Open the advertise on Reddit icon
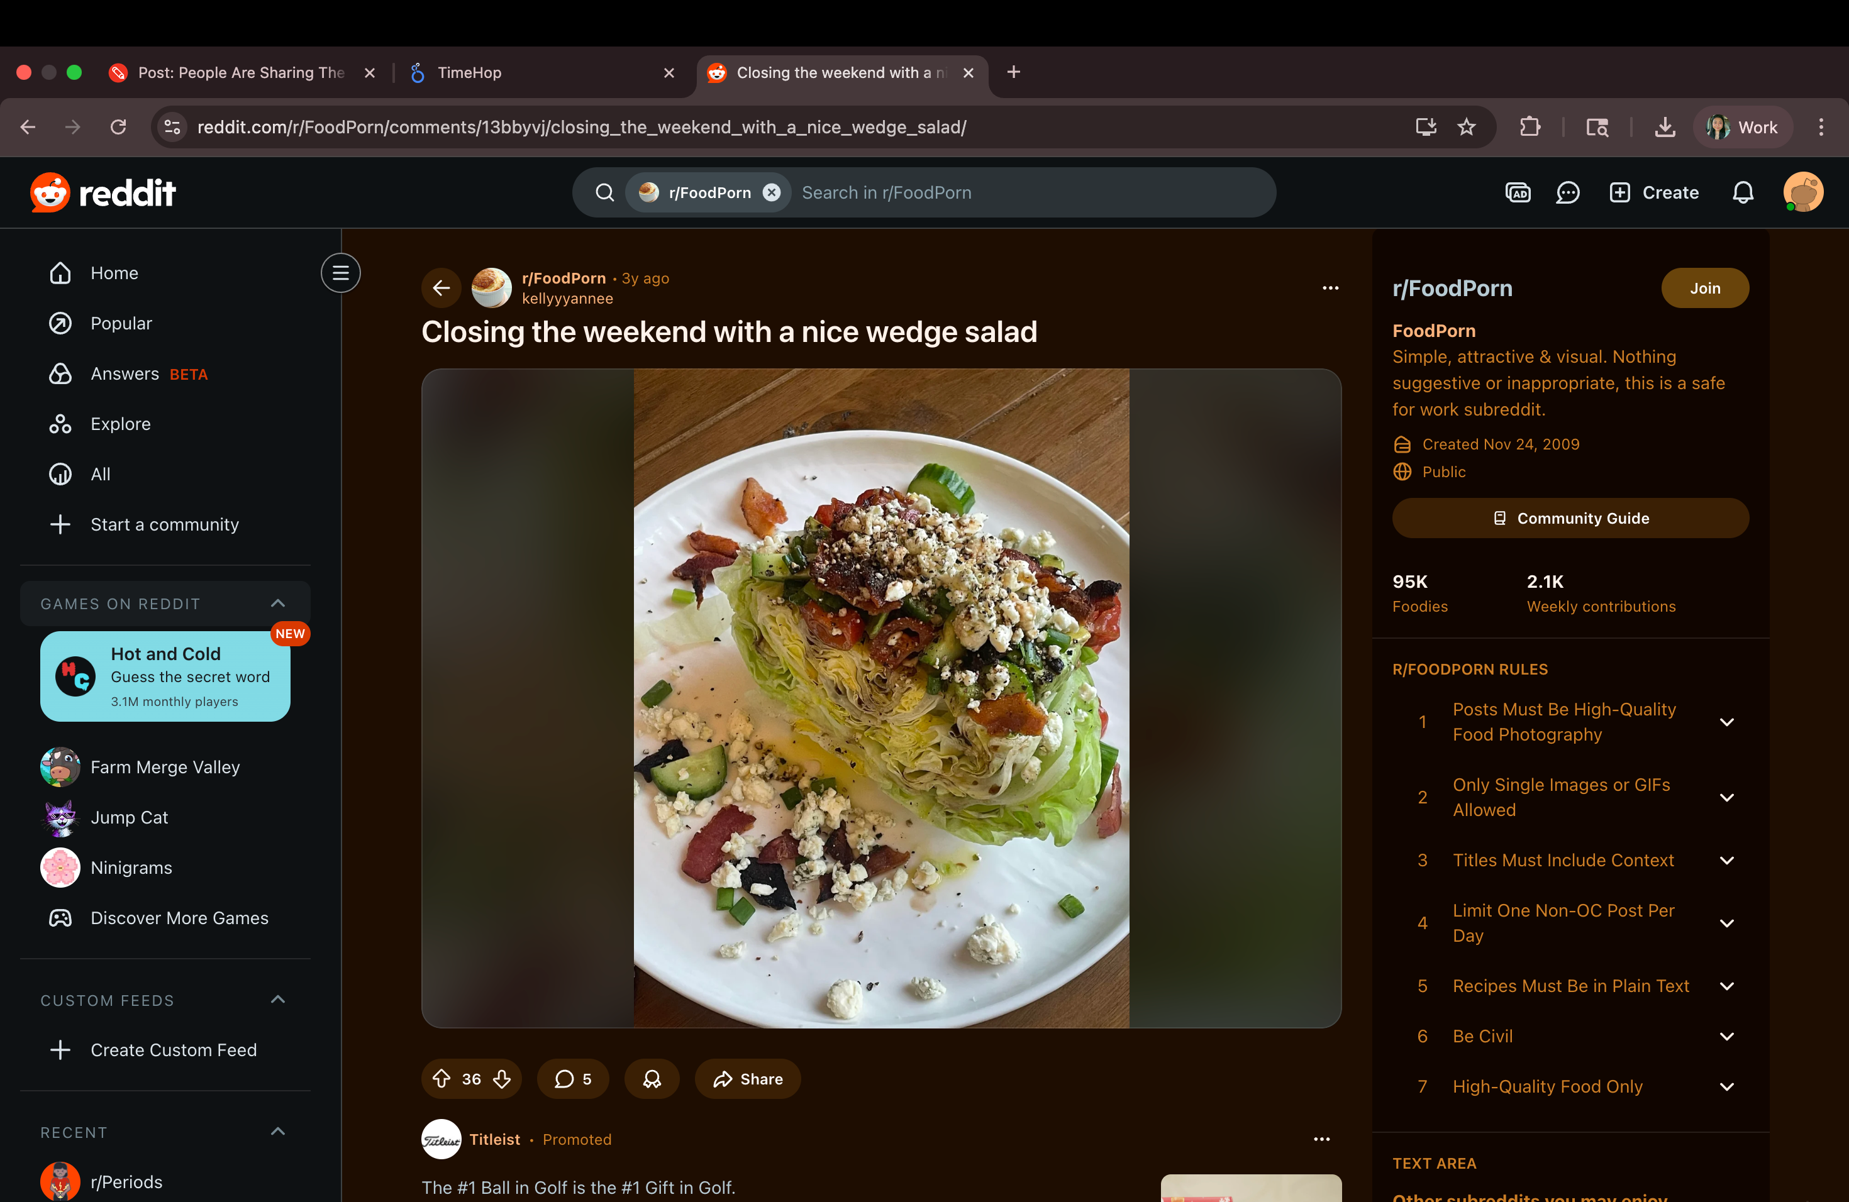Image resolution: width=1849 pixels, height=1202 pixels. pos(1518,192)
